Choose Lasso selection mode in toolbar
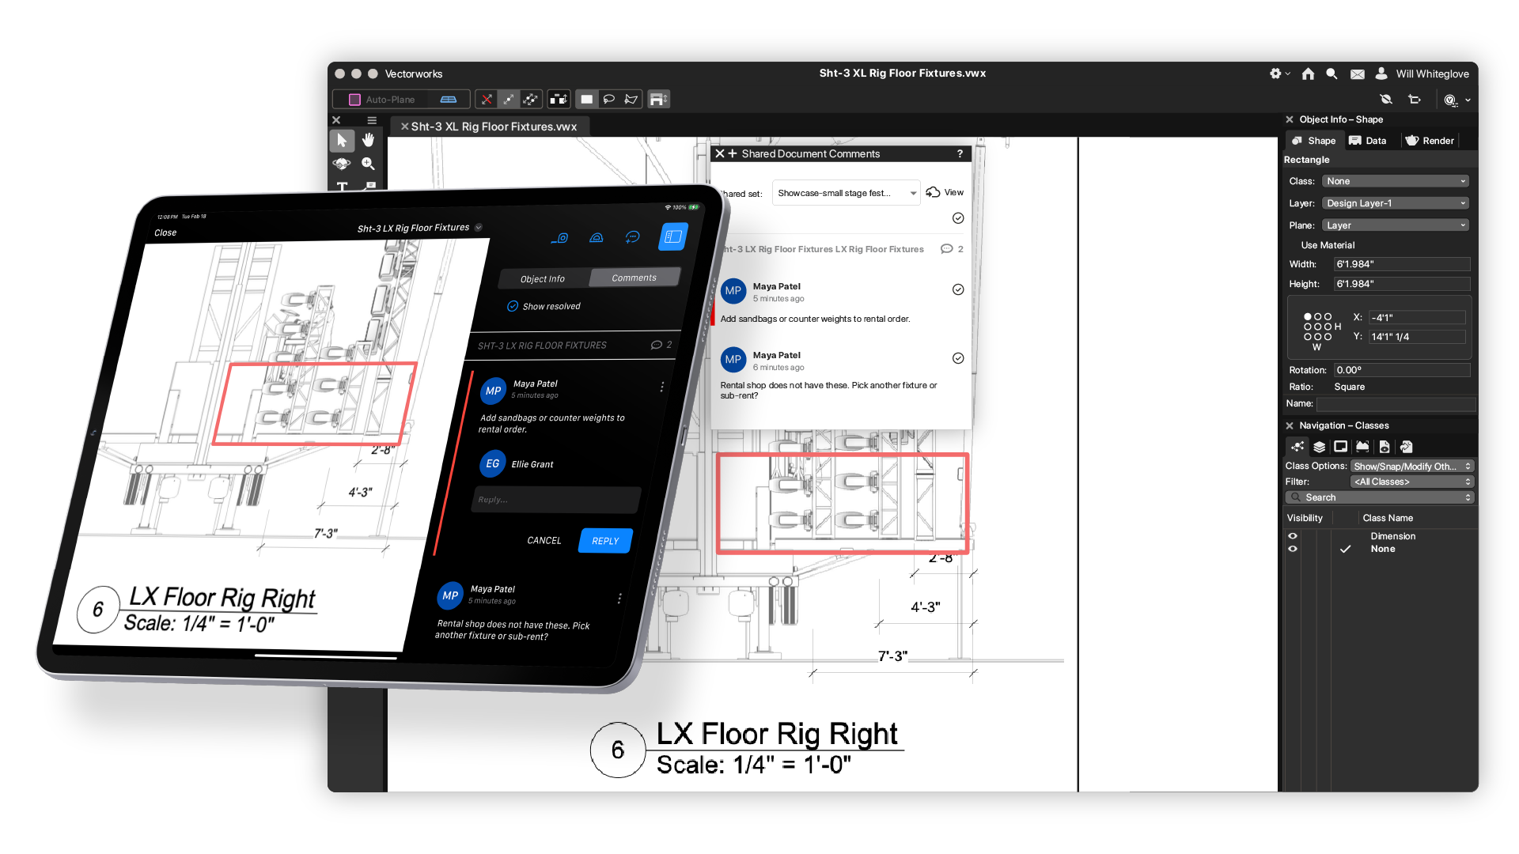The width and height of the screenshot is (1519, 854). (x=608, y=100)
